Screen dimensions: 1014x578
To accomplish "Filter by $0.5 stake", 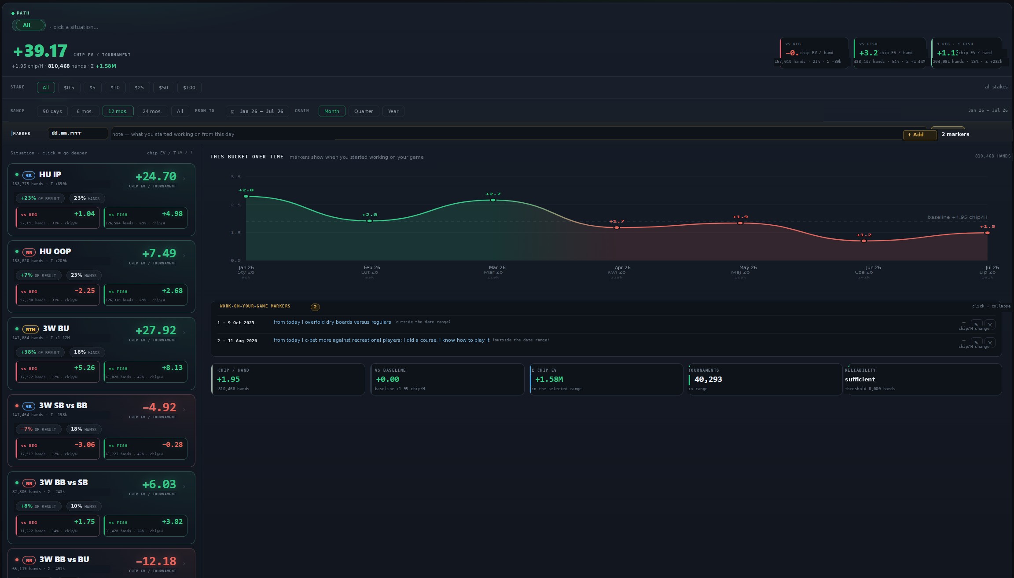I will [69, 88].
